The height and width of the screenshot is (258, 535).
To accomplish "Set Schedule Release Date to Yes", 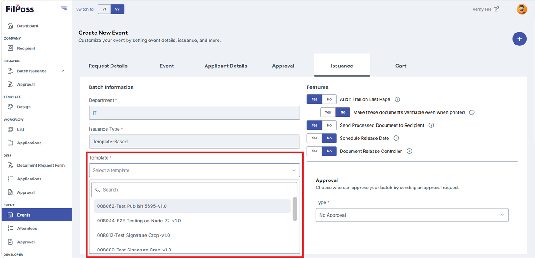I will tap(314, 138).
